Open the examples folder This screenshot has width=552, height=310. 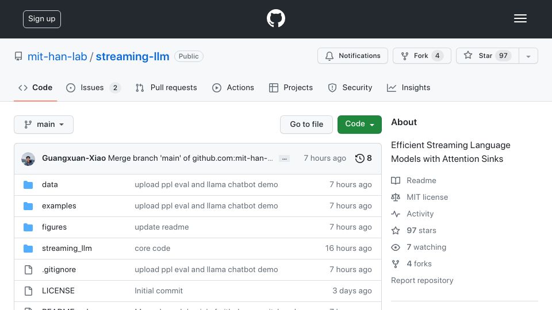click(59, 206)
